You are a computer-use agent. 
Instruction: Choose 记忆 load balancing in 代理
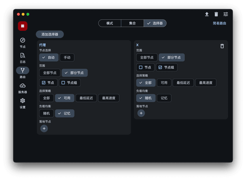[x=65, y=113]
